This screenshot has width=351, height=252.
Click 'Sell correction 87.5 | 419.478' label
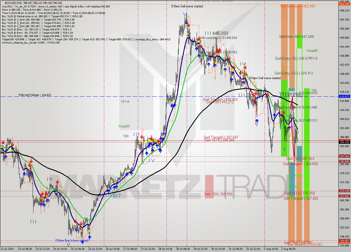pyautogui.click(x=298, y=93)
